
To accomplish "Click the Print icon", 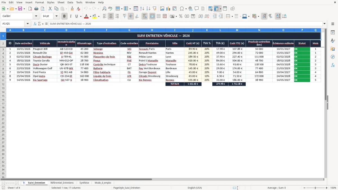I will click(x=36, y=9).
